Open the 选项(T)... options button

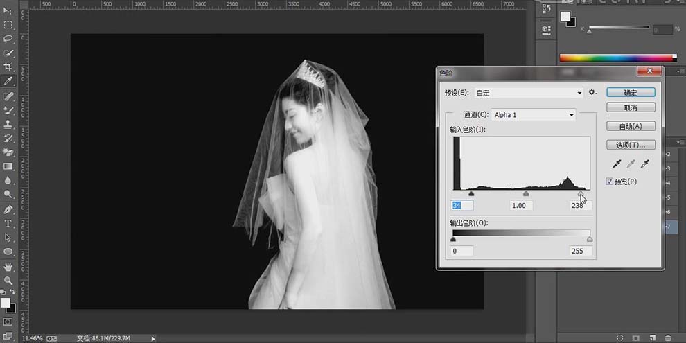631,145
